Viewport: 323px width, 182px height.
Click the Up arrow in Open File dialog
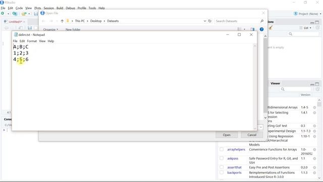(x=62, y=21)
